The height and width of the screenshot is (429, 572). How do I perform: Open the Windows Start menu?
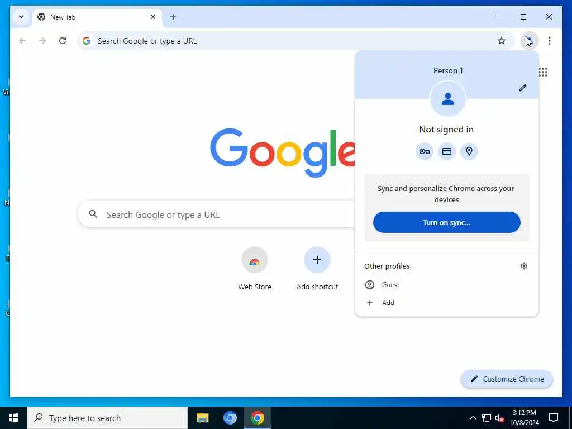click(13, 418)
